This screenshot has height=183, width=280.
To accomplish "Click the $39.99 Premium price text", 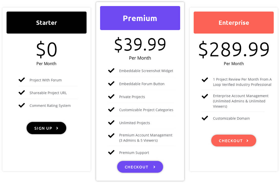I will pos(140,45).
